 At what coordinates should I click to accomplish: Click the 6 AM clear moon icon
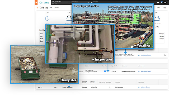coord(47,18)
